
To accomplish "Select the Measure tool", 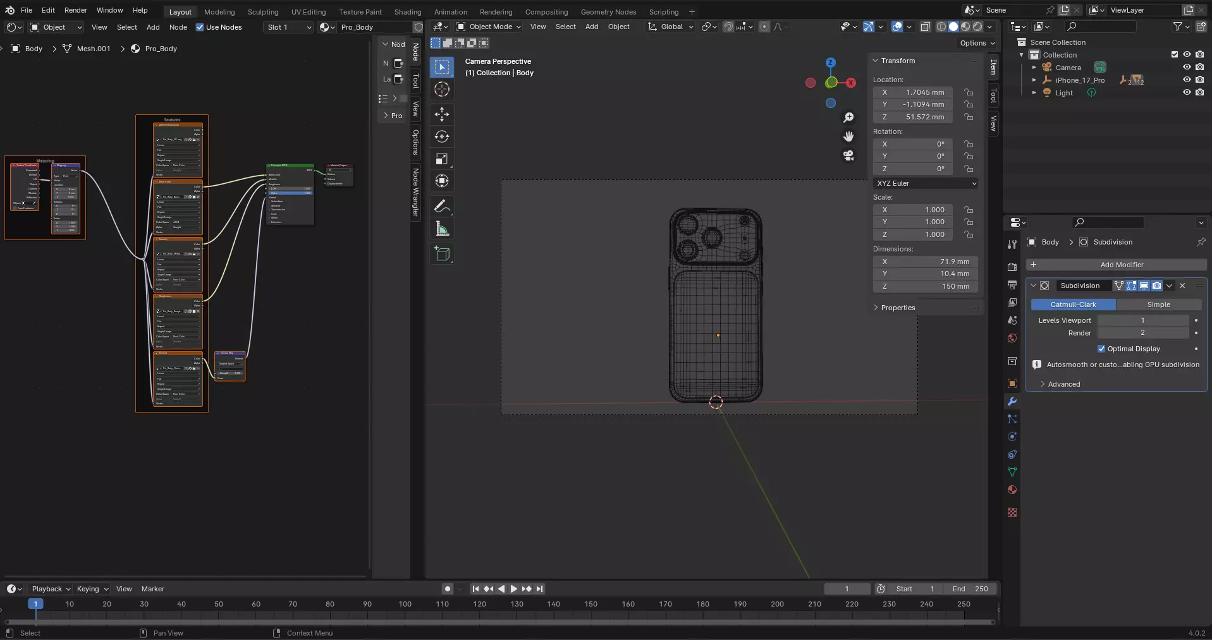I will tap(442, 229).
